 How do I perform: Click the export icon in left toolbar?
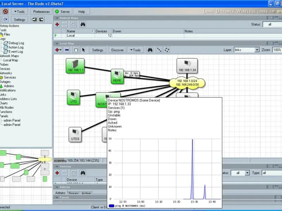[x=42, y=19]
